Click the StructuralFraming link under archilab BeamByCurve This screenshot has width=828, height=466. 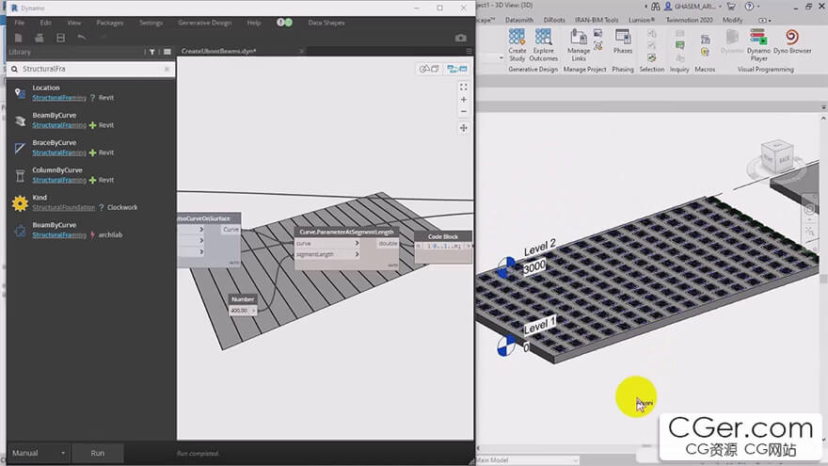tap(59, 235)
